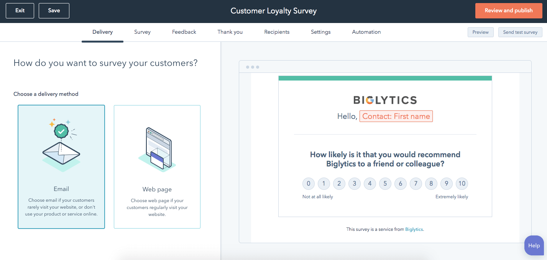Switch to the Settings tab
The height and width of the screenshot is (260, 547).
click(x=320, y=32)
